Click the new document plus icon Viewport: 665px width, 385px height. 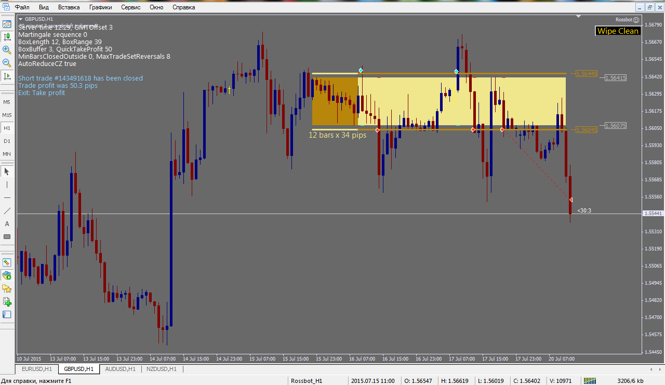[x=7, y=301]
